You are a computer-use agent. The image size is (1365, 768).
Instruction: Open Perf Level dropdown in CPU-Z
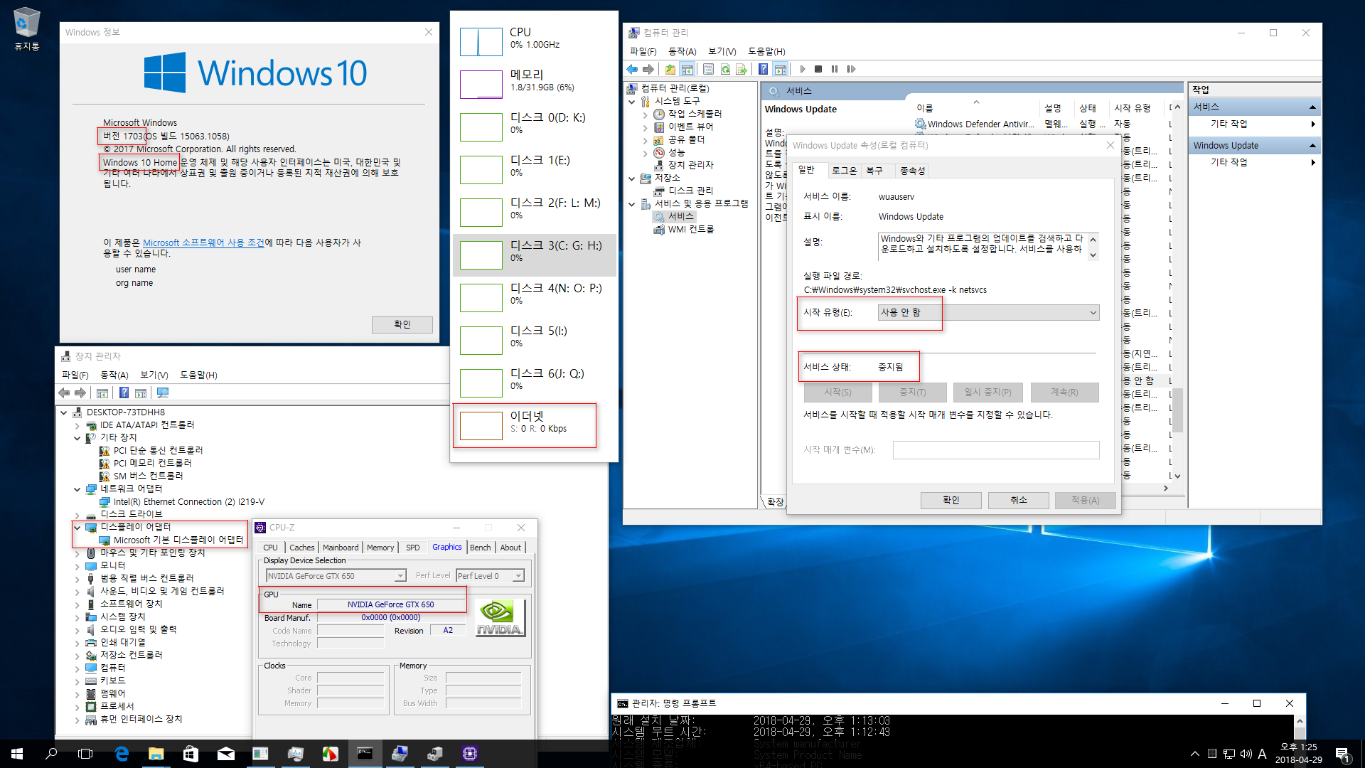[x=491, y=576]
